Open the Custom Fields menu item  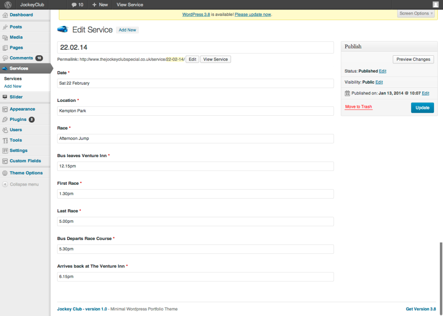click(26, 161)
